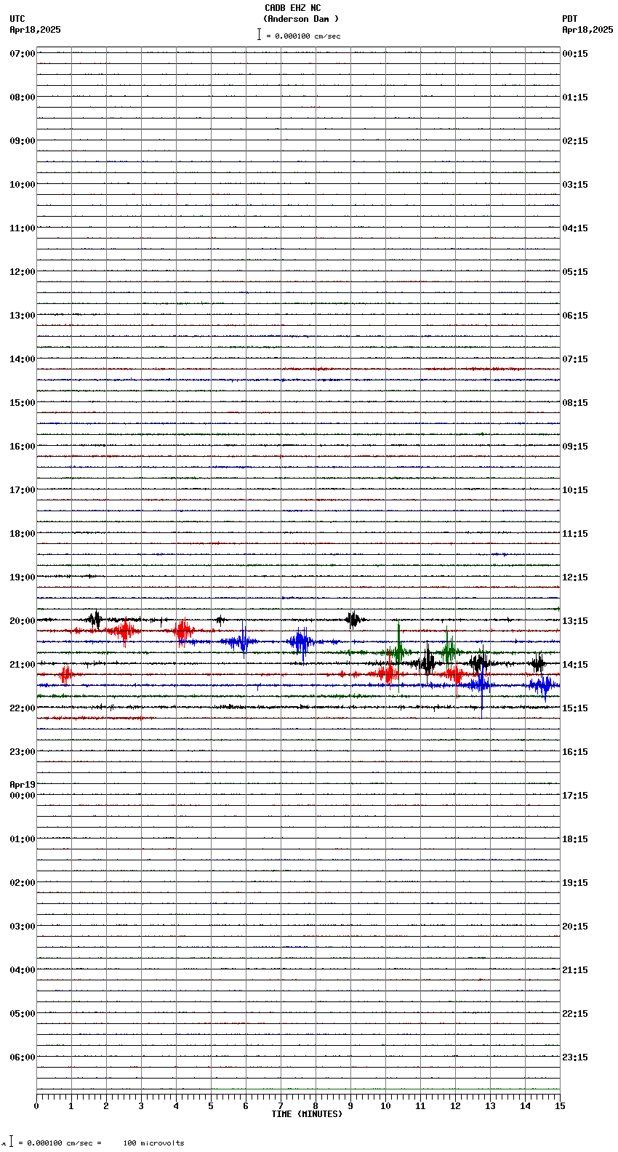Click the 14:15 PDT row label
This screenshot has height=1152, width=618.
click(x=575, y=665)
